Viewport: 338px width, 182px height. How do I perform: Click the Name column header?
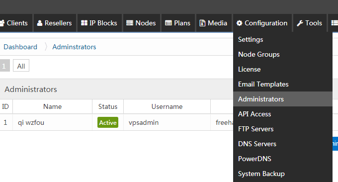click(52, 106)
